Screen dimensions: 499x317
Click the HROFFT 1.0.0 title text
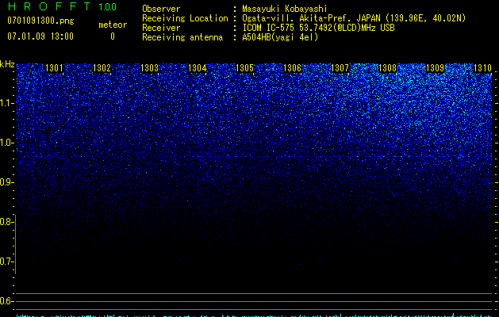(62, 6)
